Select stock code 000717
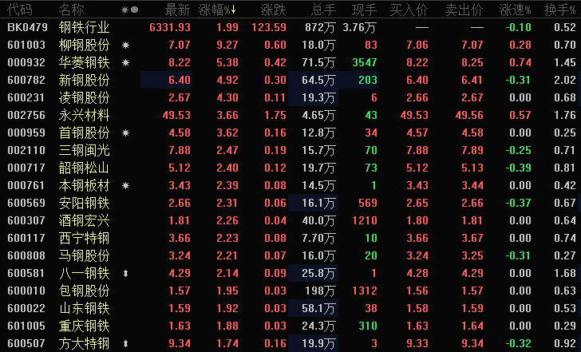581x352 pixels. pos(26,168)
